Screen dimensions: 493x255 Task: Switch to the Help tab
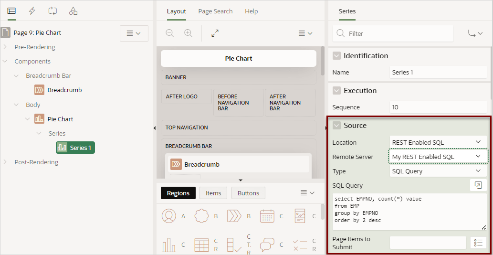(x=251, y=11)
